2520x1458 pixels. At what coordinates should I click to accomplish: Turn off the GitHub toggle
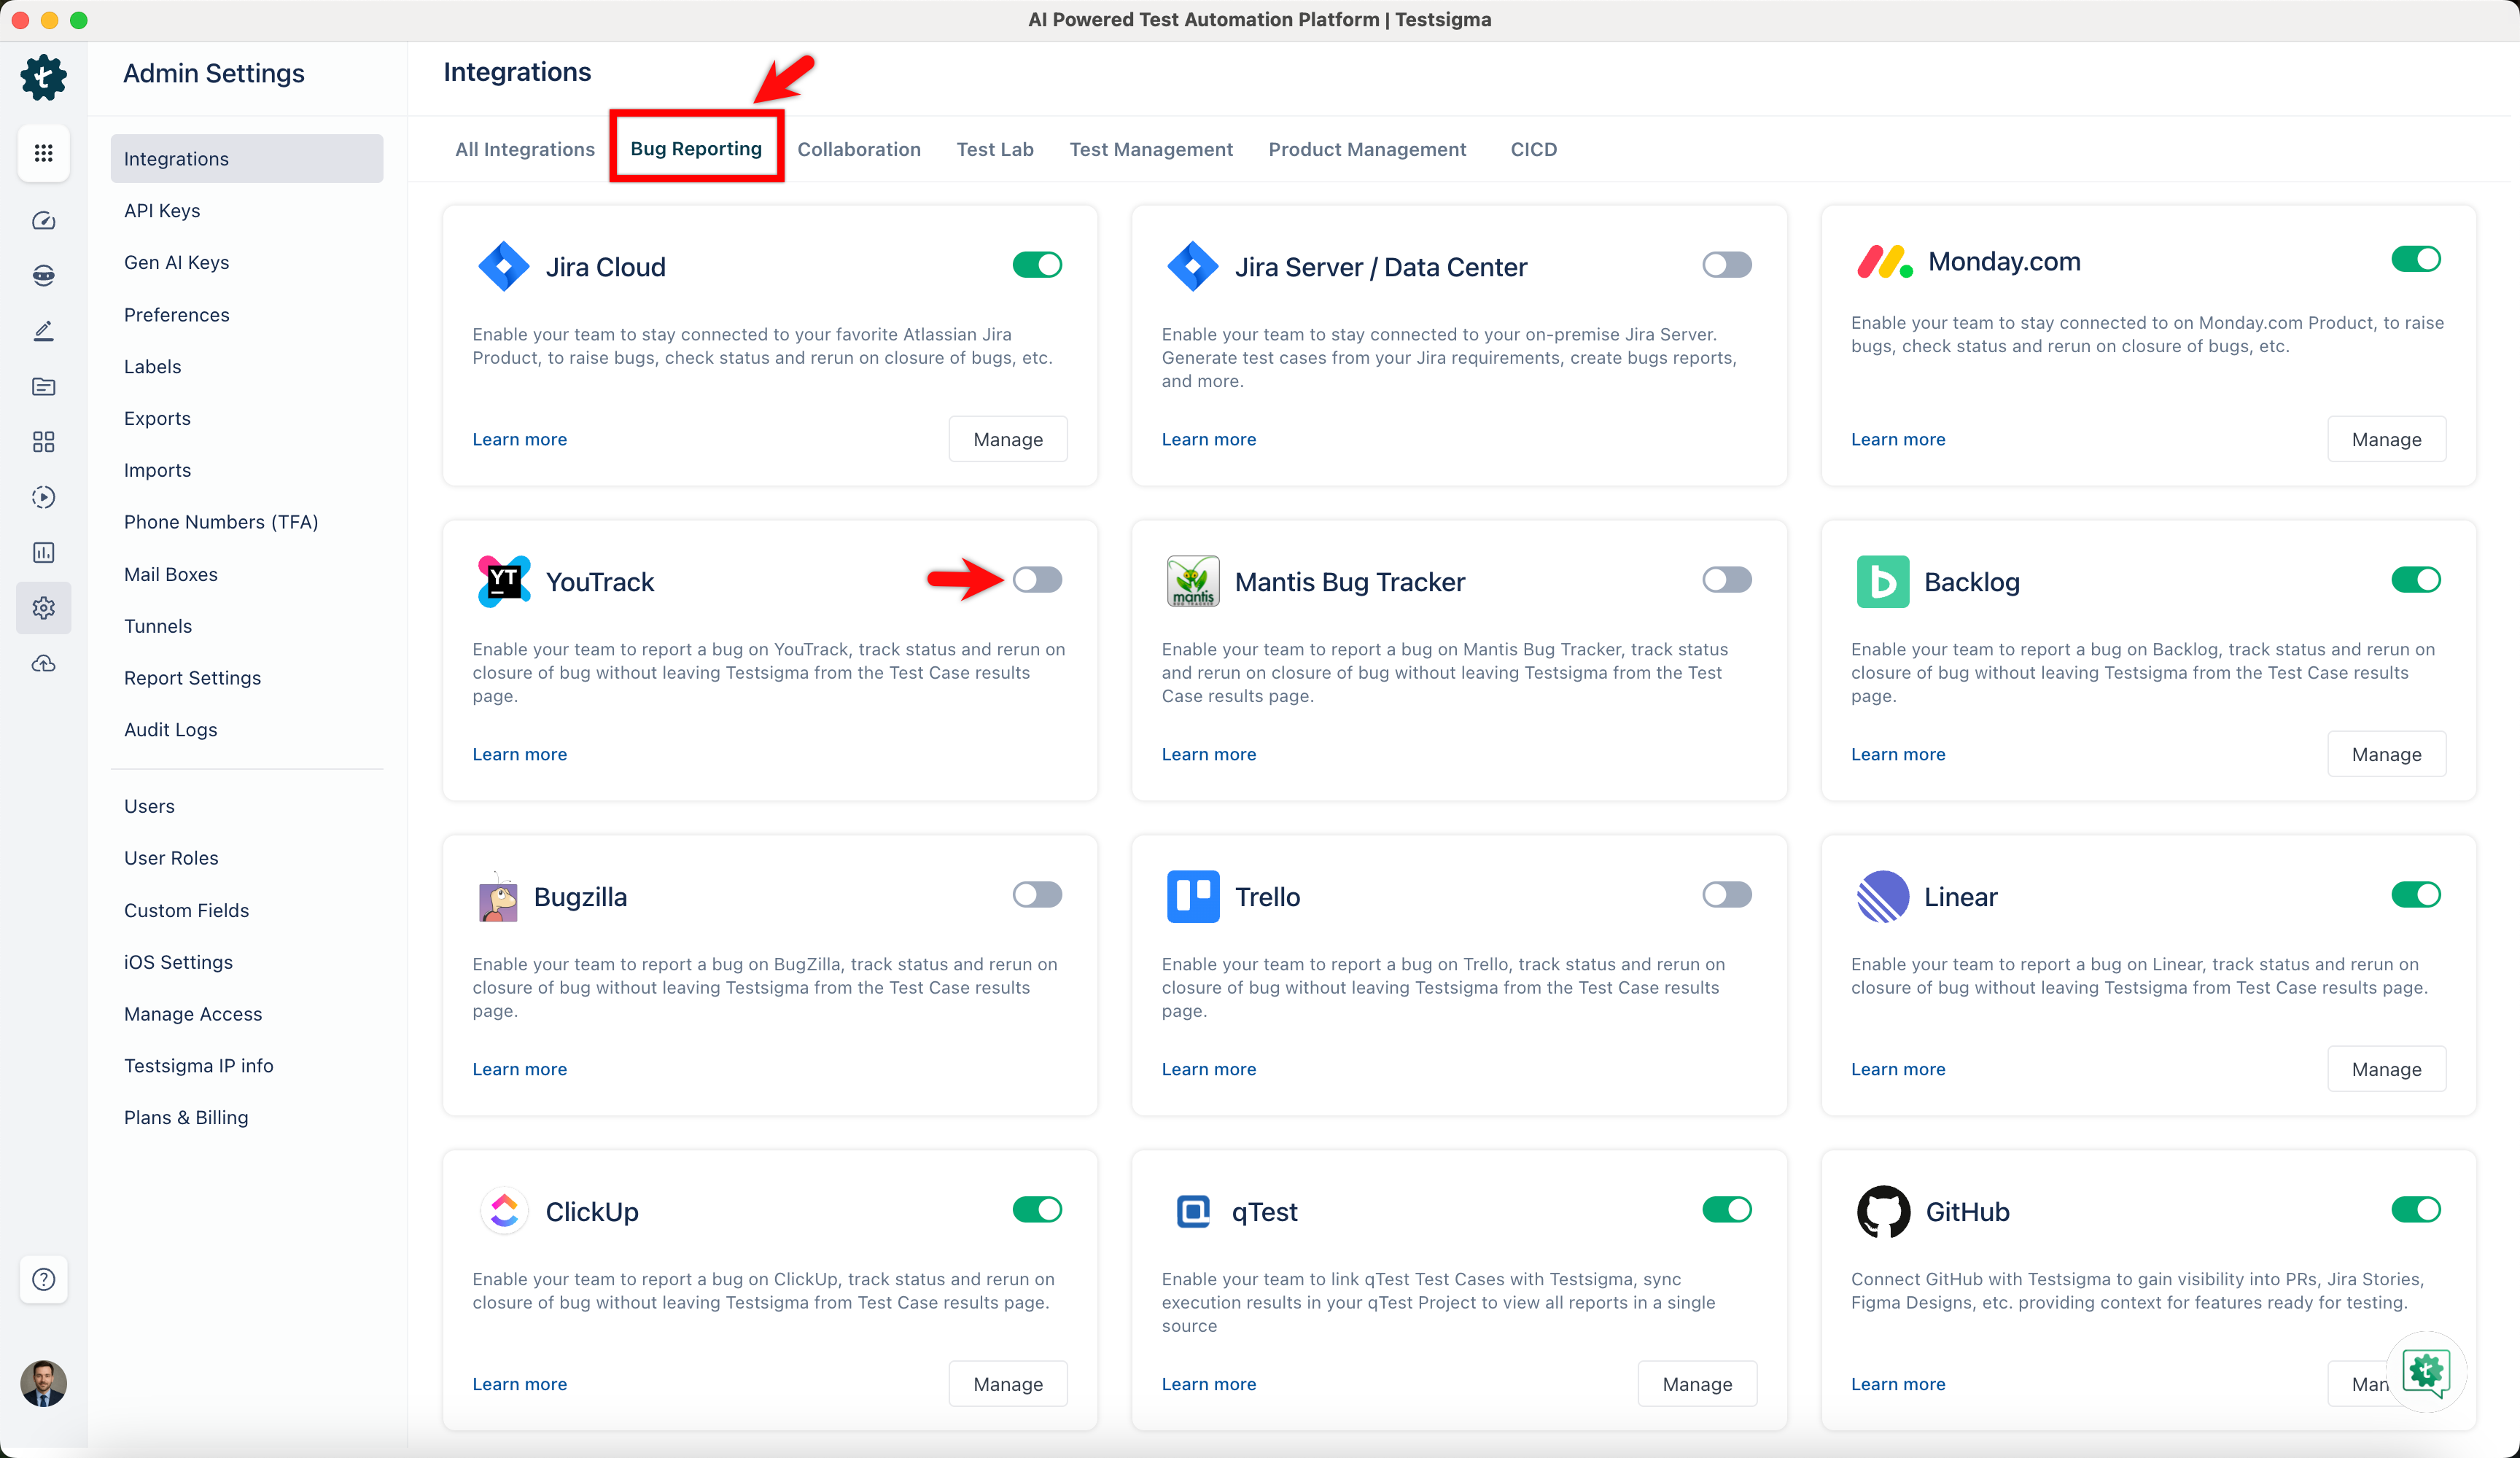(x=2416, y=1210)
